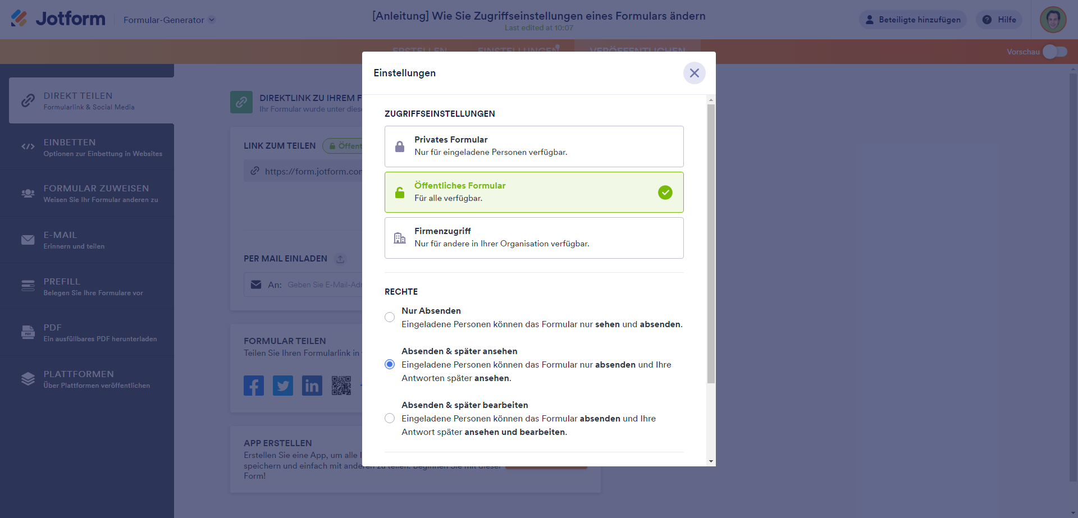
Task: Click the green checkmark on Öffentliches Formular
Action: pyautogui.click(x=665, y=192)
